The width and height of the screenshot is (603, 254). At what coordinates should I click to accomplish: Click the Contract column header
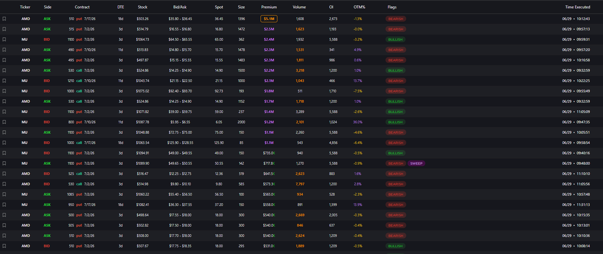click(x=82, y=7)
